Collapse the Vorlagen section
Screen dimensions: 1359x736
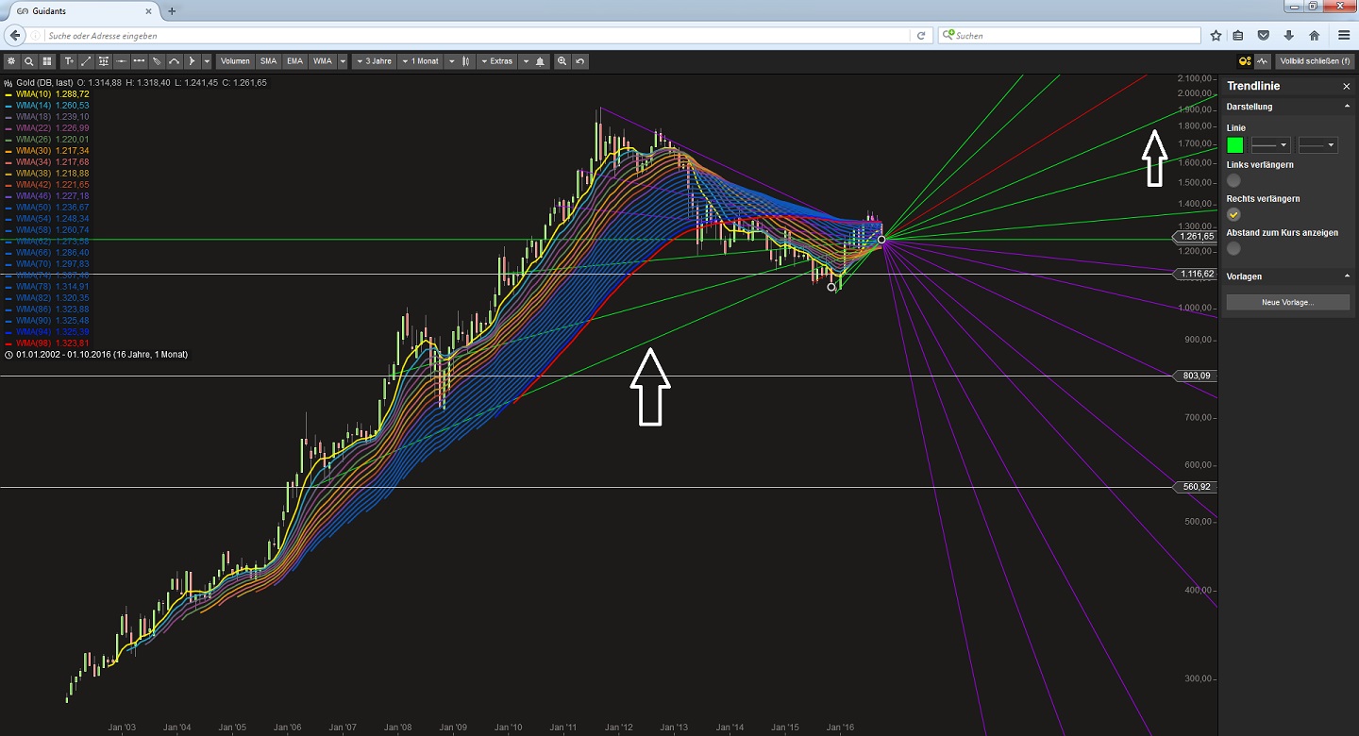click(x=1347, y=276)
